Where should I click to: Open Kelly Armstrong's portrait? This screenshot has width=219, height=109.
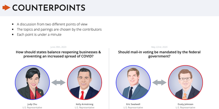click(x=84, y=82)
